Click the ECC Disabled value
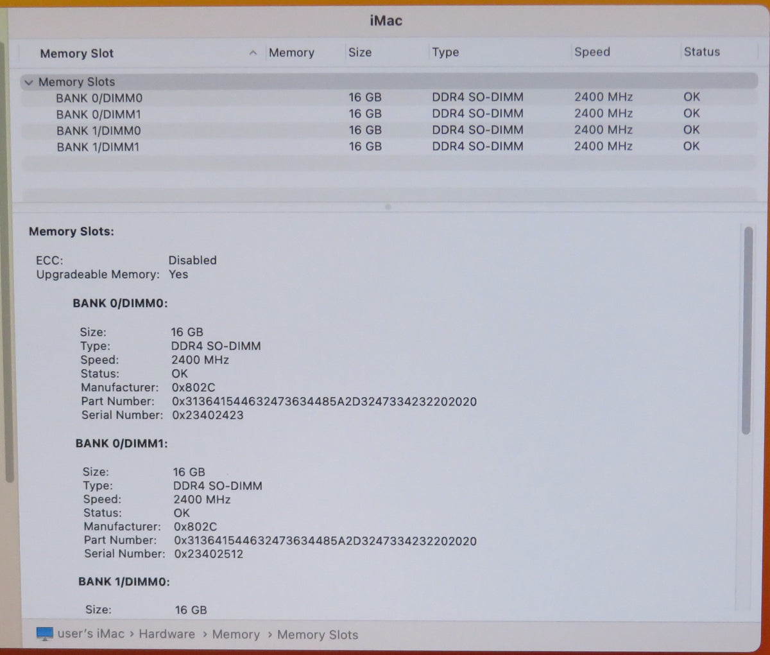Image resolution: width=770 pixels, height=655 pixels. tap(193, 260)
